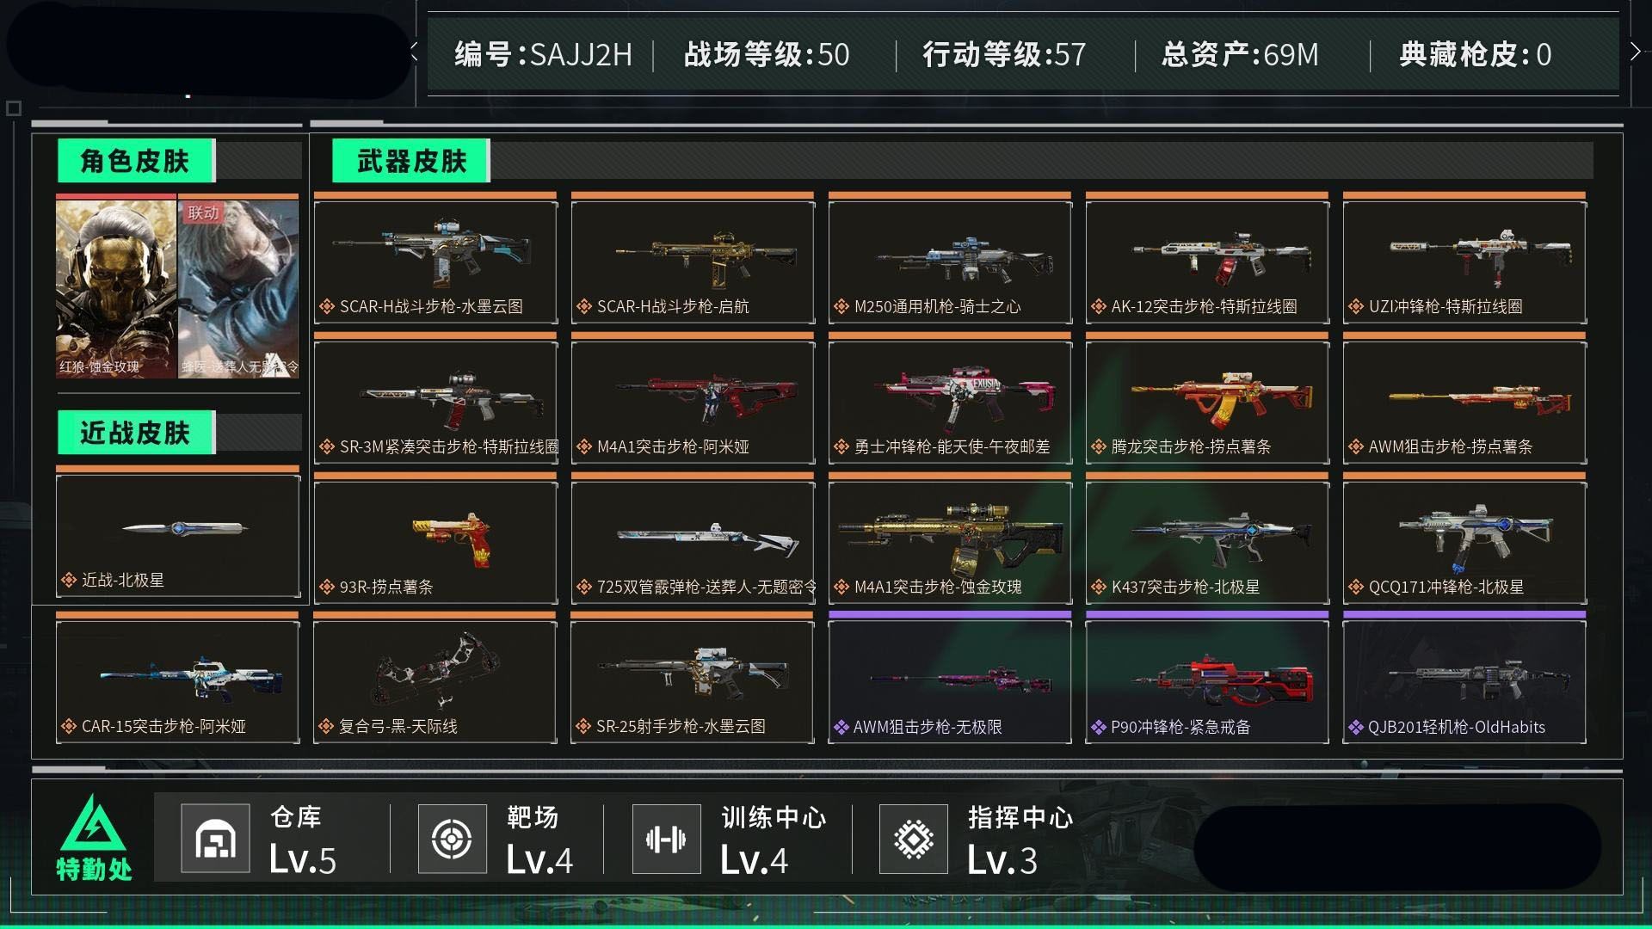Select the 近战皮肤 section header
Viewport: 1652px width, 929px height.
136,432
